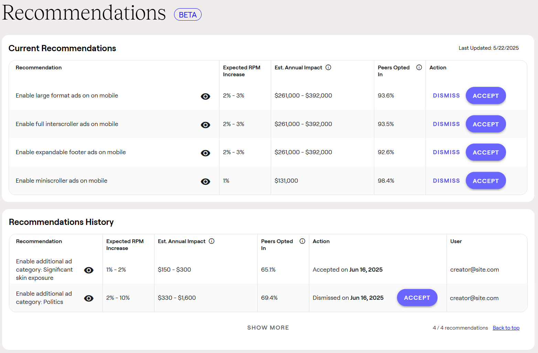Follow the Back to top link
The image size is (538, 353).
[x=506, y=328]
